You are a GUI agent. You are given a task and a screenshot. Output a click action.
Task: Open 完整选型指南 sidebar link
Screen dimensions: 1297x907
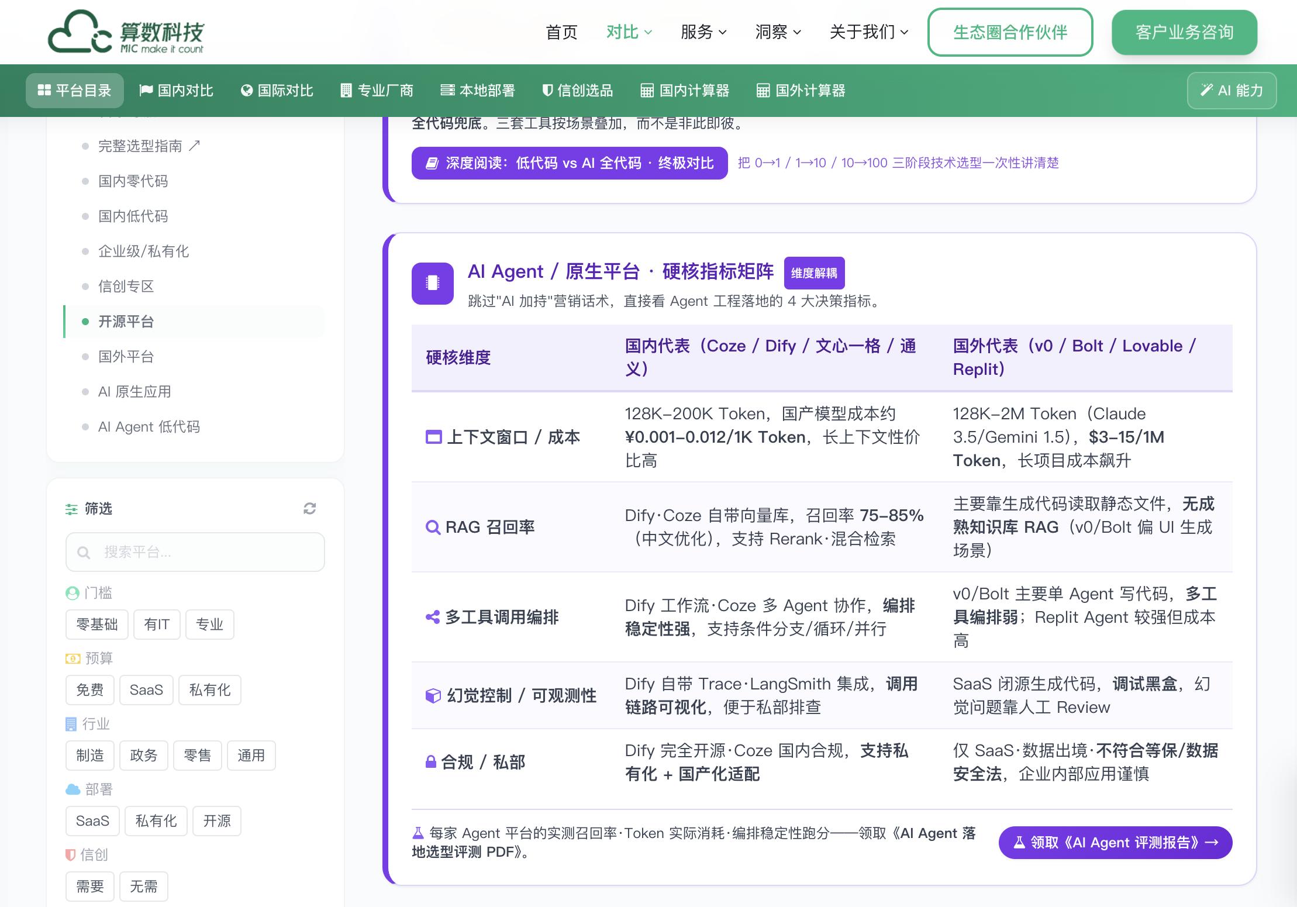pyautogui.click(x=149, y=146)
